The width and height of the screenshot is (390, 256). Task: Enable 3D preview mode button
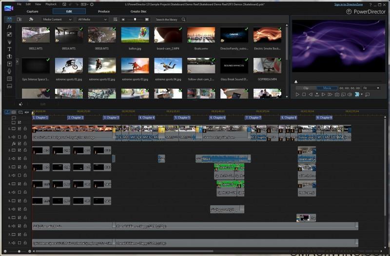[x=357, y=94]
